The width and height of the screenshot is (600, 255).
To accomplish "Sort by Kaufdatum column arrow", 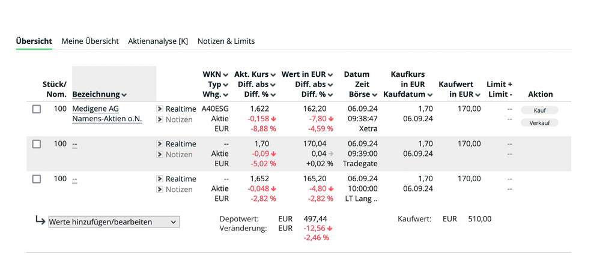I will (x=430, y=95).
